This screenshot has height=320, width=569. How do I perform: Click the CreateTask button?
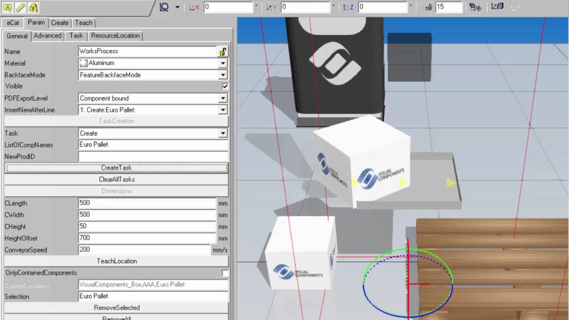click(116, 168)
